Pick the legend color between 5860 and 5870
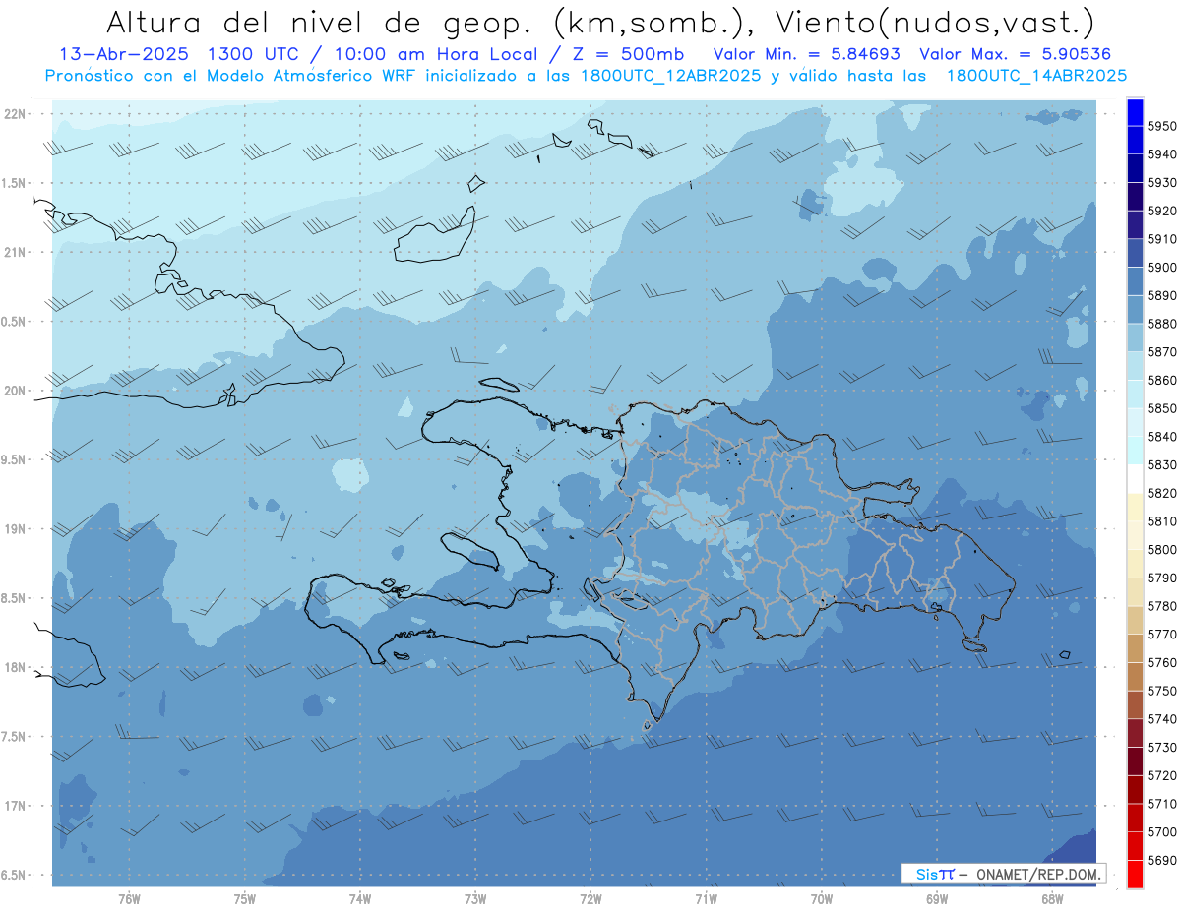This screenshot has width=1181, height=912. pyautogui.click(x=1135, y=366)
